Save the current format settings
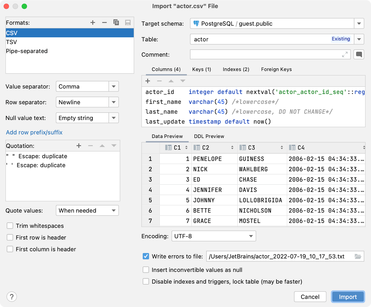This screenshot has width=371, height=307. coord(128,23)
